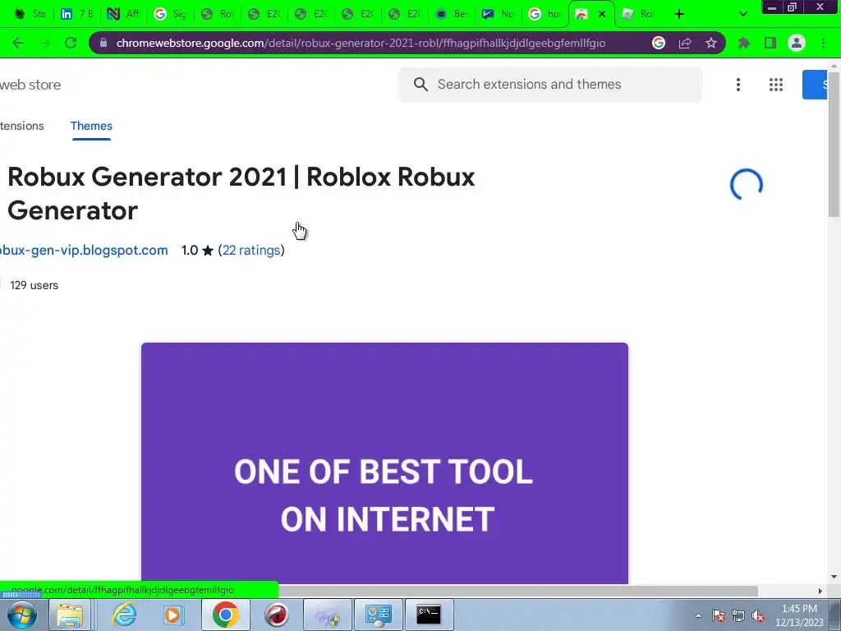Click the vertical page scrollbar
Viewport: 841px width, 631px height.
click(834, 145)
